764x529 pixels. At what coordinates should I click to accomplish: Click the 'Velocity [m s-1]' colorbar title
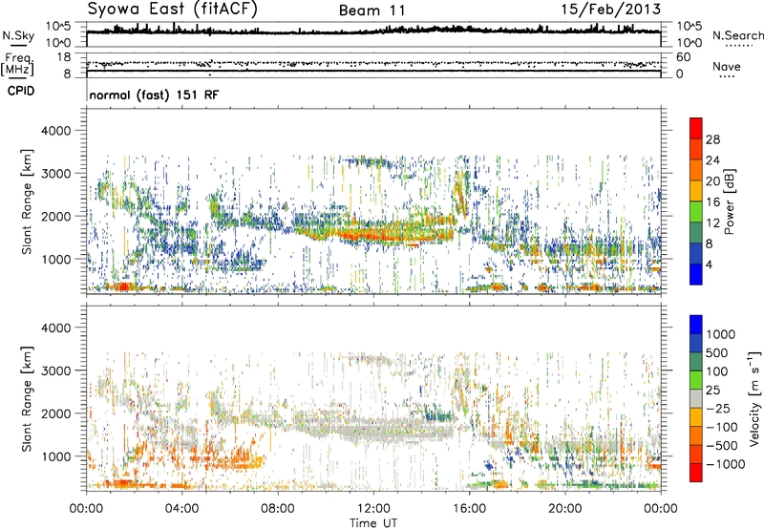(x=754, y=398)
